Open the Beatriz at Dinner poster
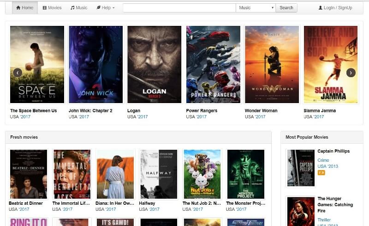 [29, 174]
